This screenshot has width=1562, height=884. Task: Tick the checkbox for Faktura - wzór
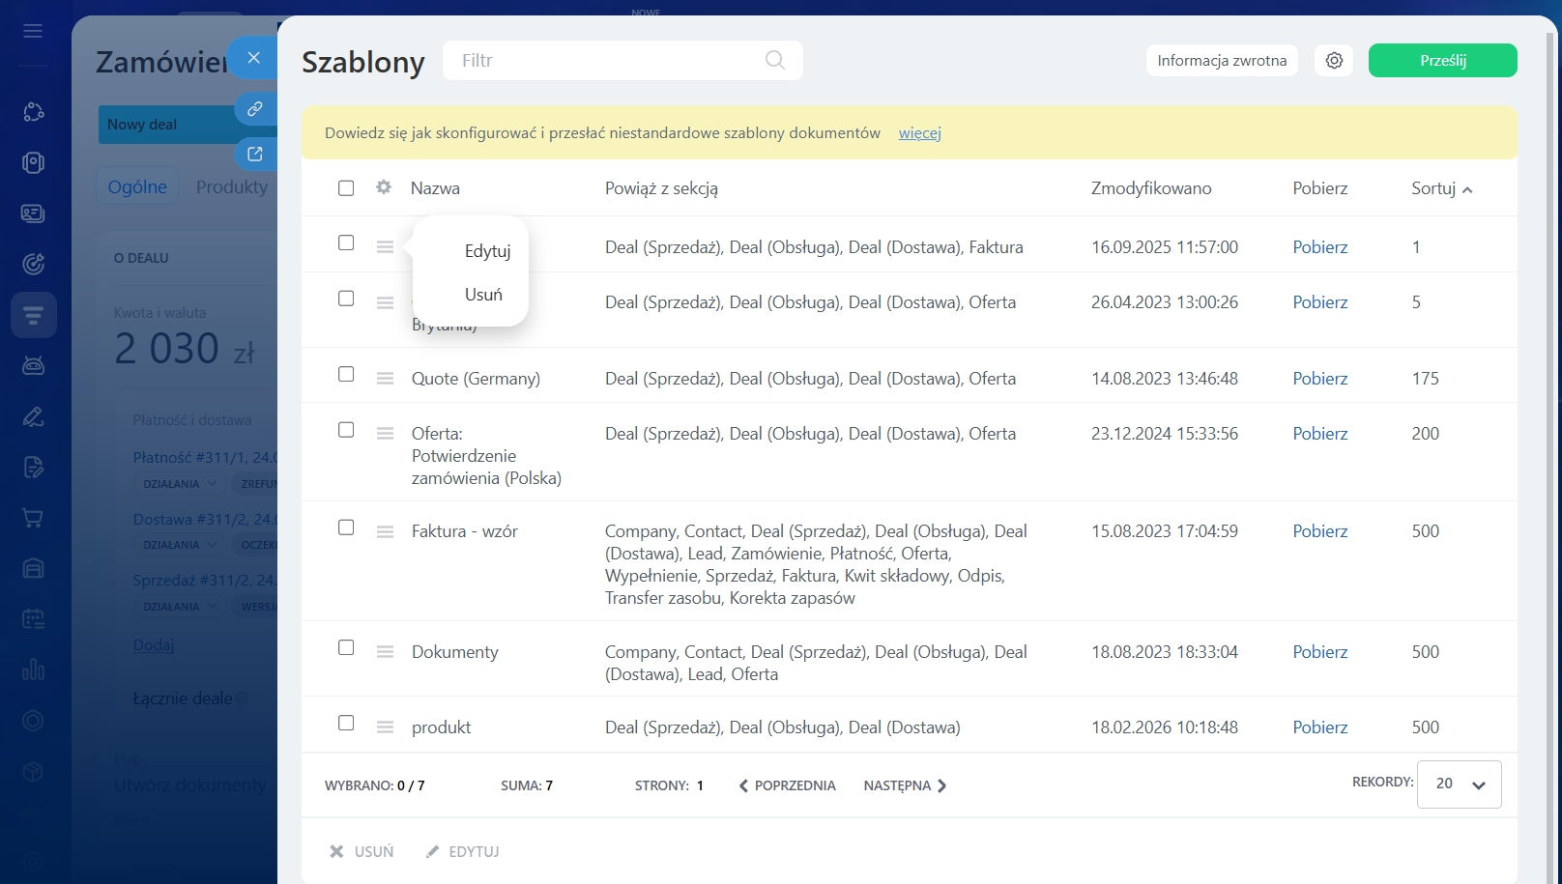[346, 528]
